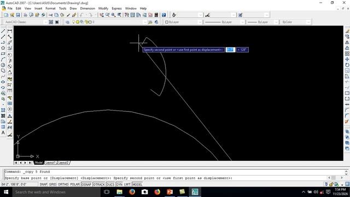This screenshot has width=350, height=197.
Task: Expand the table style dropdown
Action: tap(267, 15)
